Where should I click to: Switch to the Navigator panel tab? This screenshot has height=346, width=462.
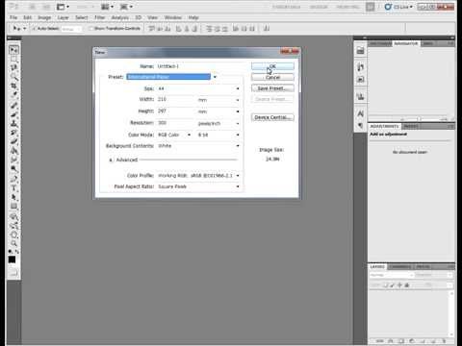pyautogui.click(x=406, y=43)
